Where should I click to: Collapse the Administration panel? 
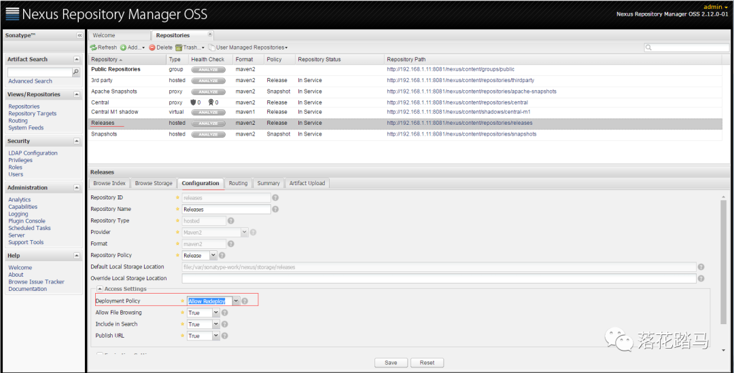pos(77,188)
